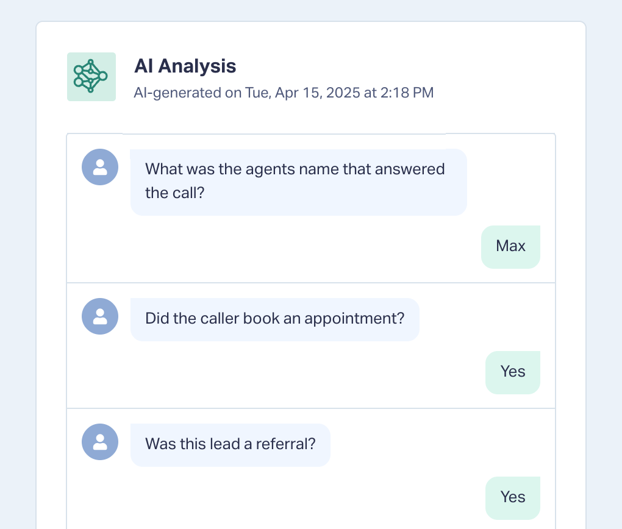Image resolution: width=622 pixels, height=529 pixels.
Task: Click the AI Analysis neural network icon
Action: (91, 76)
